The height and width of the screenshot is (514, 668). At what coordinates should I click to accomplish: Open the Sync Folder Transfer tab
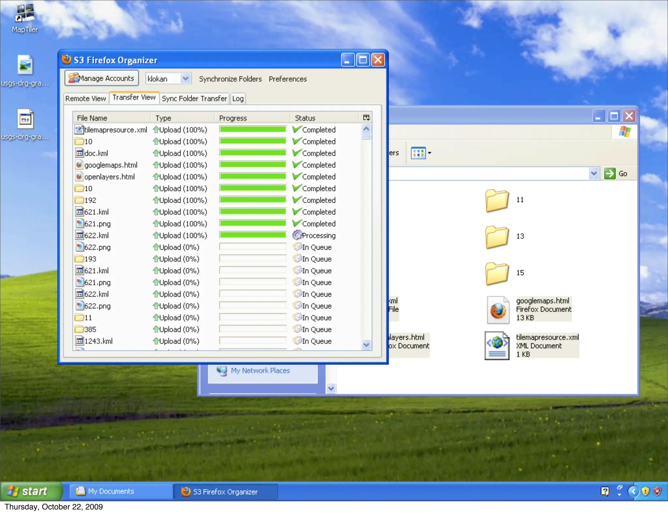coord(194,98)
